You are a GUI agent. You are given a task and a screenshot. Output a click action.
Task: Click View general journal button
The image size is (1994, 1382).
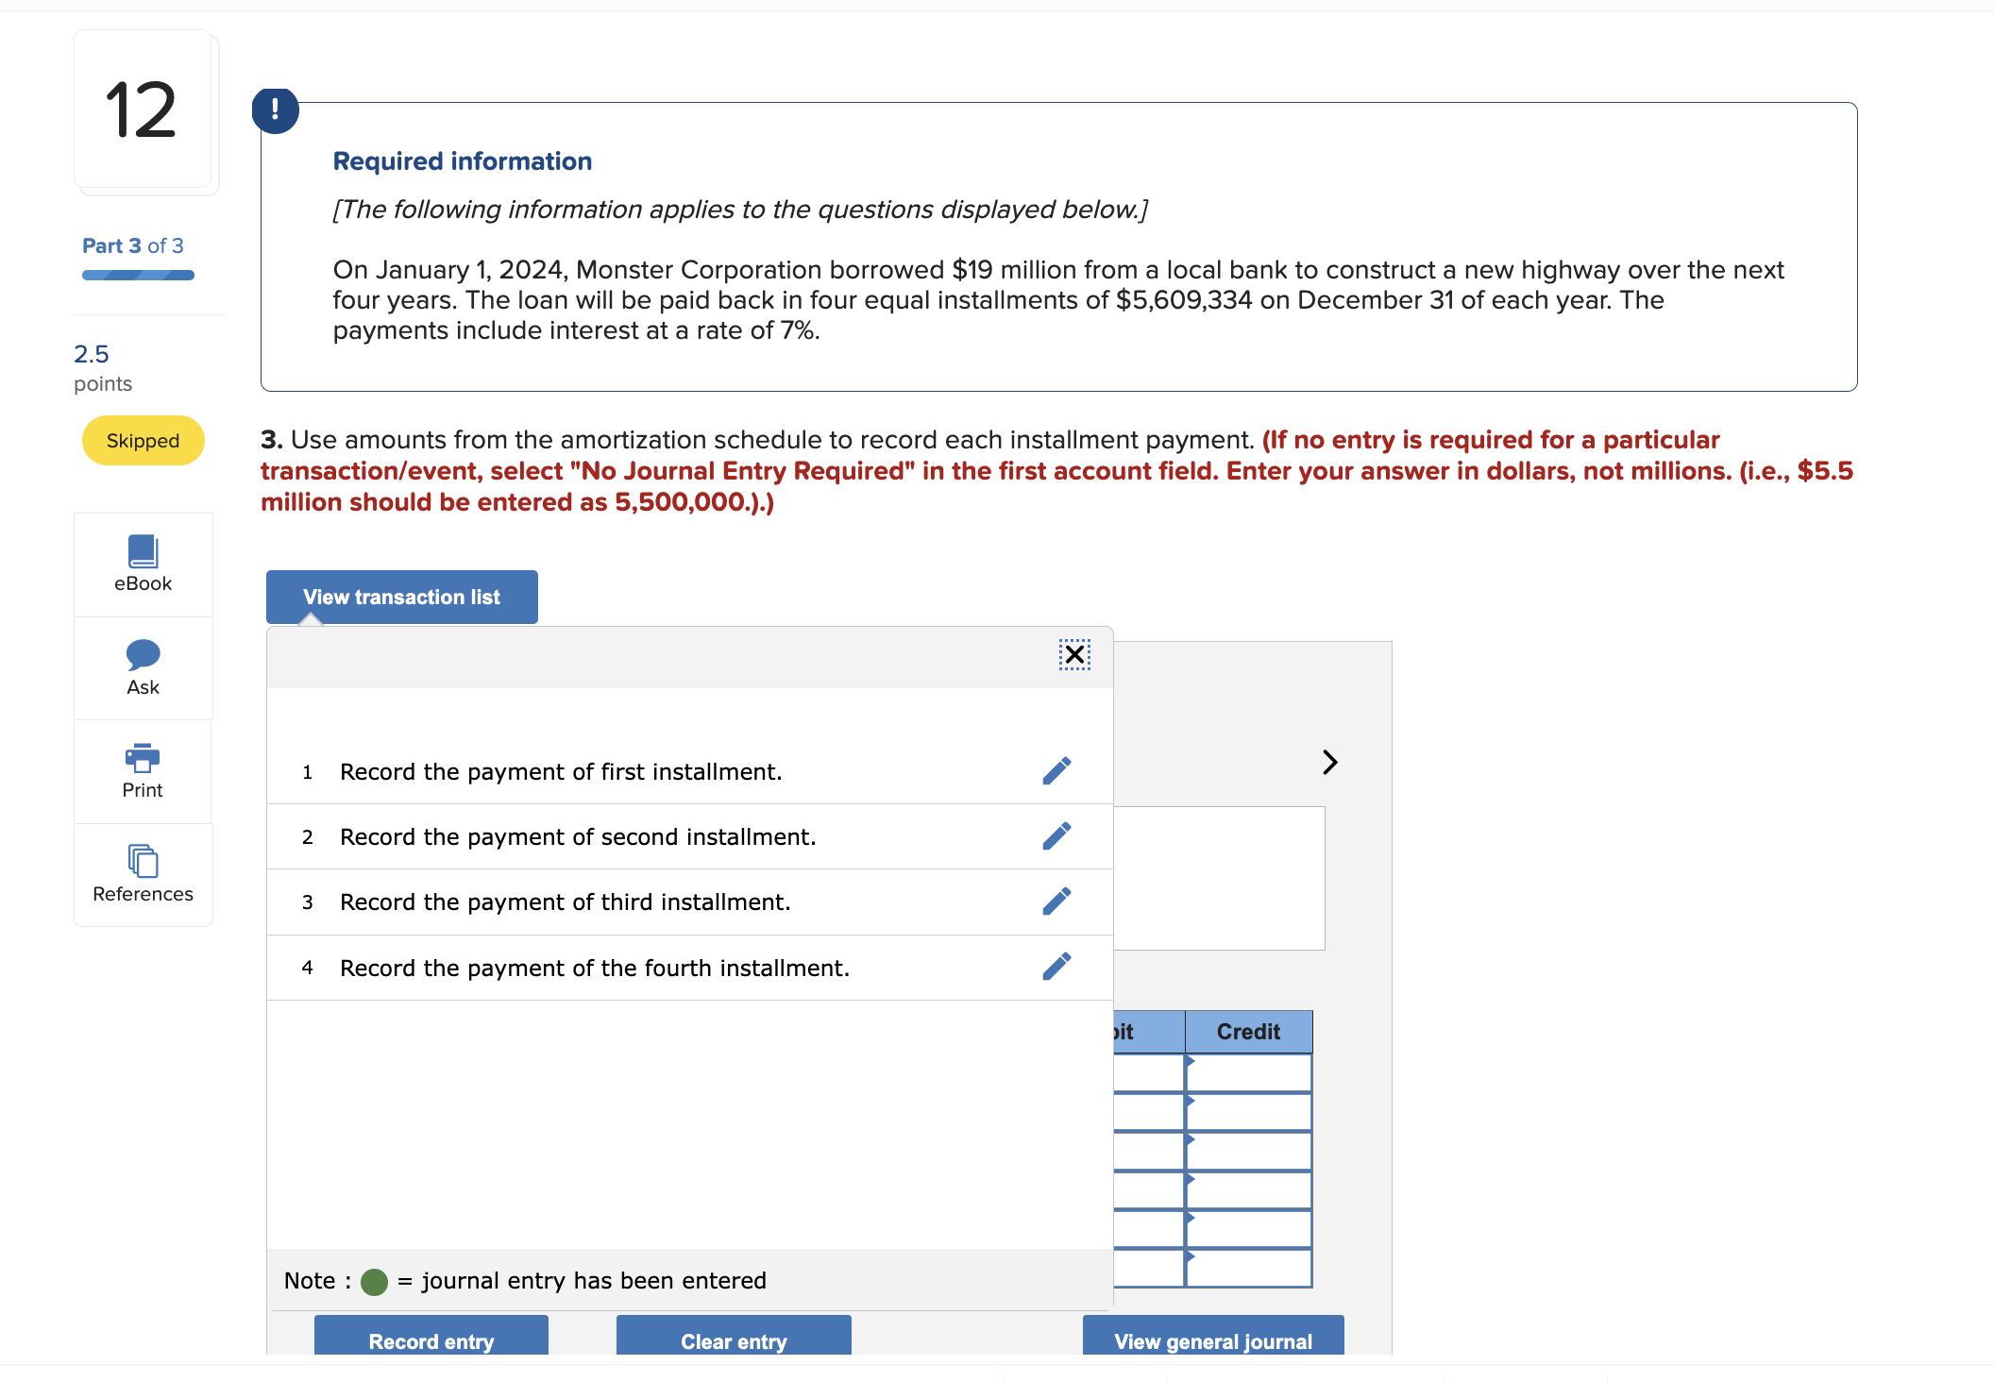coord(1212,1339)
